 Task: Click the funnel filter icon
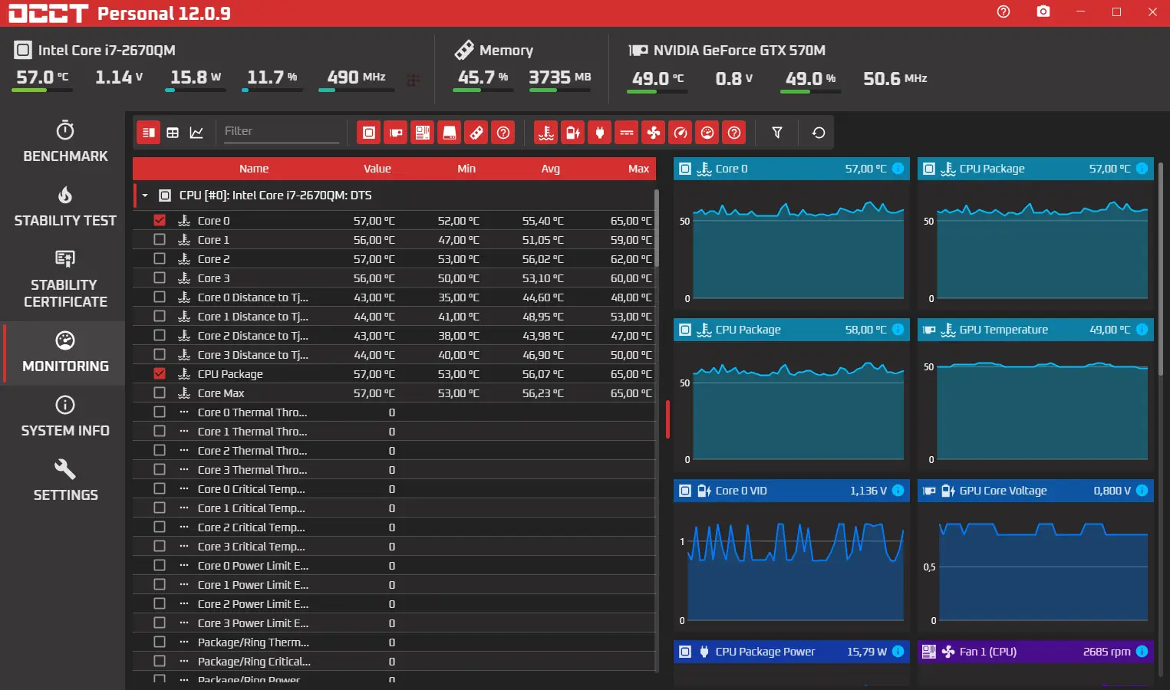pos(777,133)
